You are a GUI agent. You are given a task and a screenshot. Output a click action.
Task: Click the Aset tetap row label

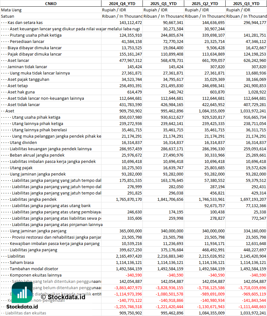point(18,86)
